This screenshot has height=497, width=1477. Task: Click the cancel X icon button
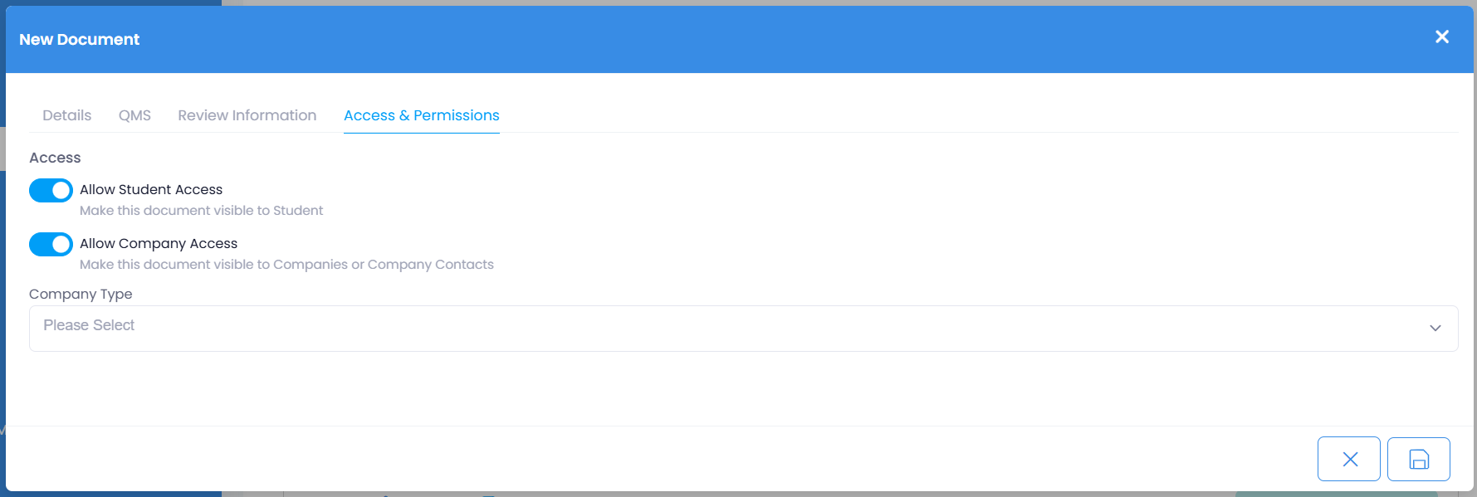pyautogui.click(x=1349, y=459)
